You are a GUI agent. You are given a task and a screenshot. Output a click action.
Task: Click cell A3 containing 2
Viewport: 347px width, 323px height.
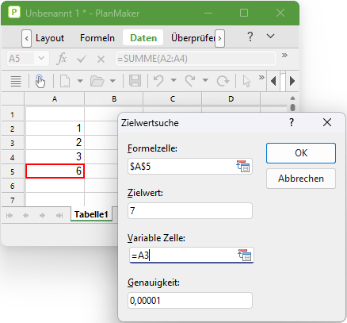tap(55, 143)
